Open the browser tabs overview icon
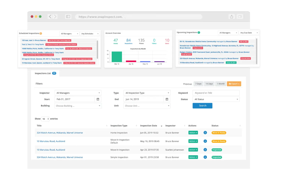286x181 pixels. click(240, 17)
